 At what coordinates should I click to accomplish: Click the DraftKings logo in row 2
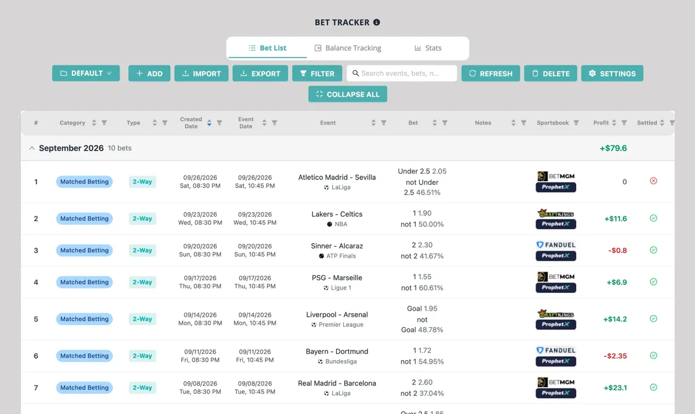point(556,214)
